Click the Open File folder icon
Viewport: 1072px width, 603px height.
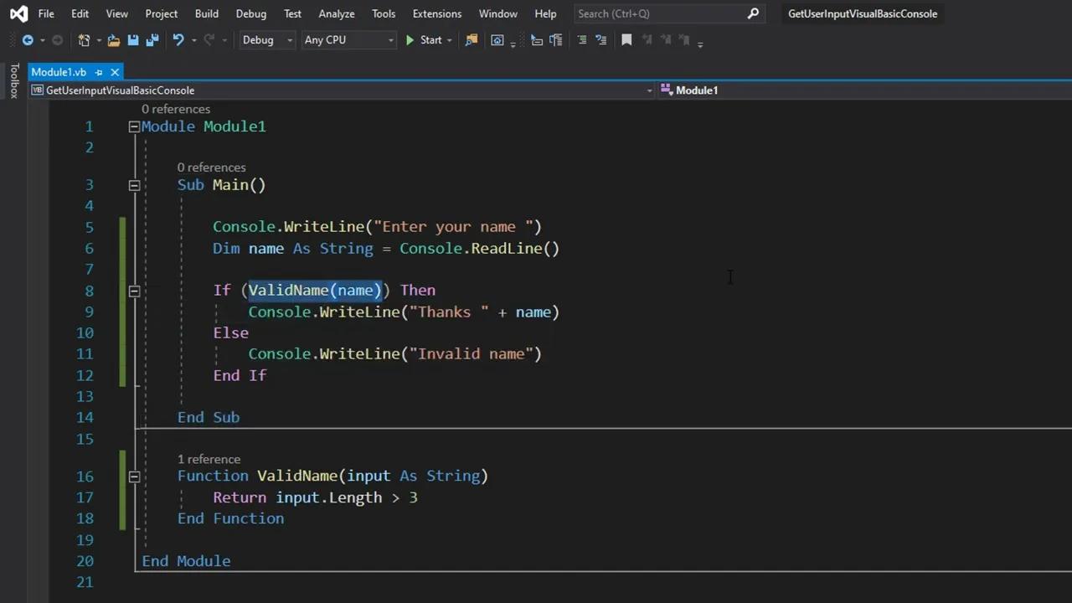tap(114, 40)
